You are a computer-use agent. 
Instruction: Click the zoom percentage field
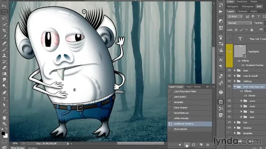15,143
